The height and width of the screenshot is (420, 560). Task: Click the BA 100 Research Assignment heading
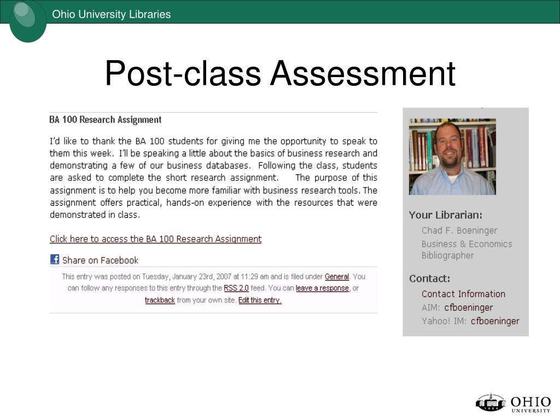[x=106, y=120]
